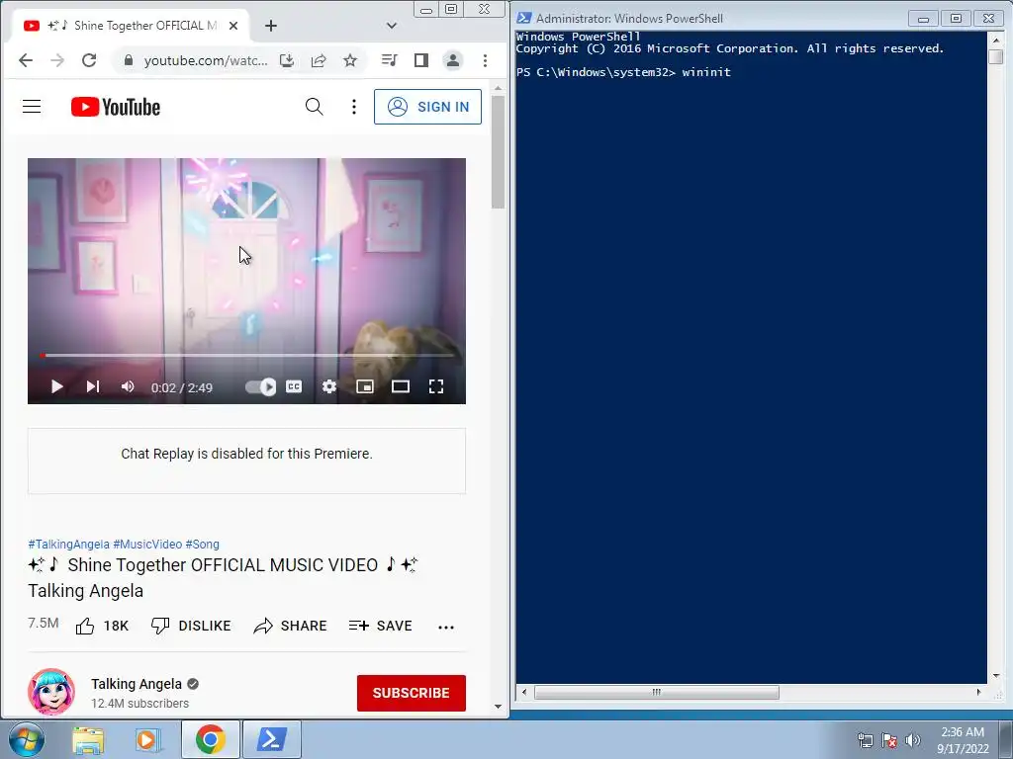Viewport: 1013px width, 759px height.
Task: Open Talking Angela channel avatar
Action: click(51, 692)
